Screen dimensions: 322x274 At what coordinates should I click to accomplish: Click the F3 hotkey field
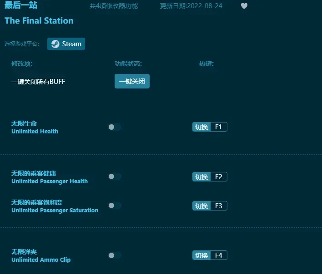pyautogui.click(x=219, y=206)
